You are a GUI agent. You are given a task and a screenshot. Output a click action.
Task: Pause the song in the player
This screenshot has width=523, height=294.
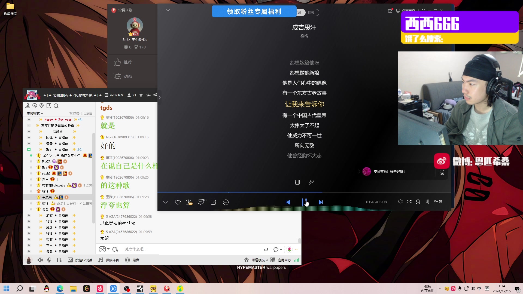(304, 202)
